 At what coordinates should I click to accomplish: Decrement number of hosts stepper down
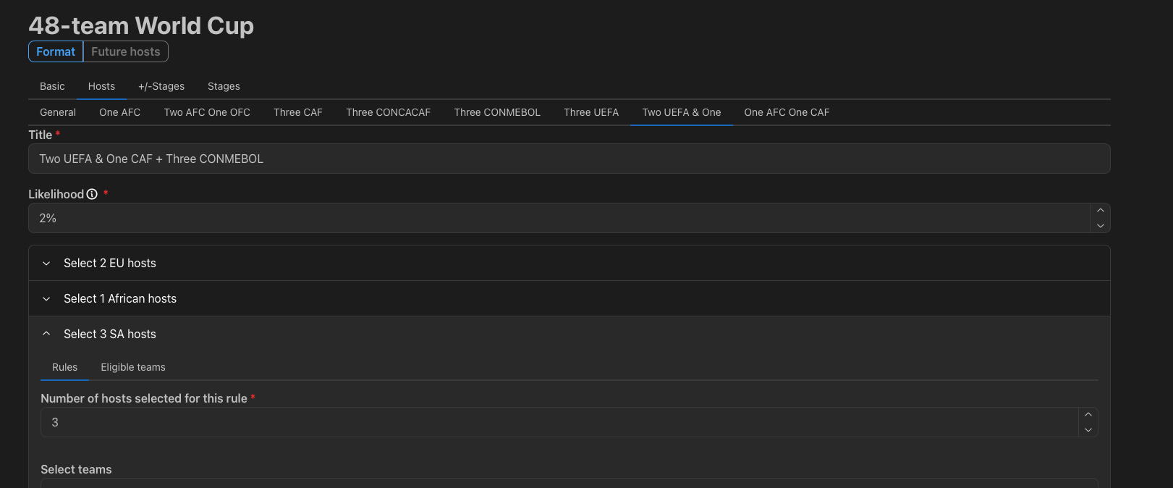point(1088,430)
